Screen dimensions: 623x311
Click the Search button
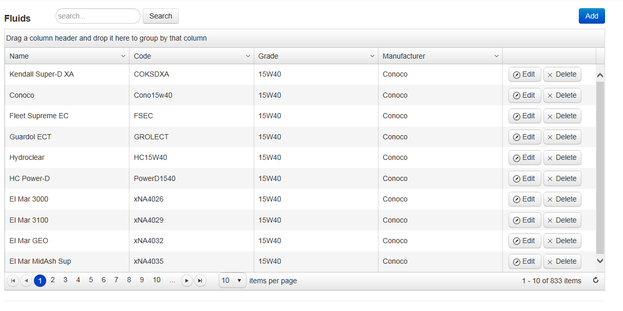[x=160, y=16]
